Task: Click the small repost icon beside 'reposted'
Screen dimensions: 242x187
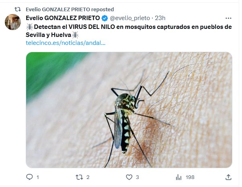Action: click(x=17, y=9)
